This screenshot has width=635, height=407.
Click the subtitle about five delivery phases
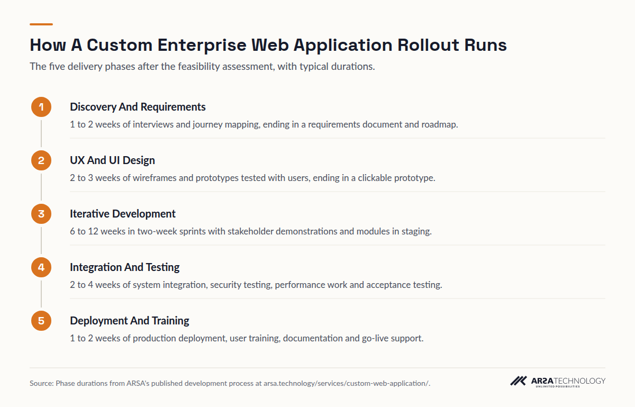pos(202,67)
